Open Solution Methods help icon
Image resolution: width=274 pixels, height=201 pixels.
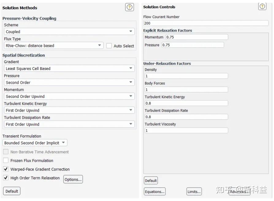(130, 7)
